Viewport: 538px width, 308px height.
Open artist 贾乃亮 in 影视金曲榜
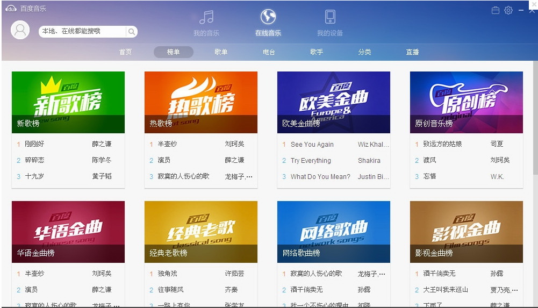pos(504,290)
